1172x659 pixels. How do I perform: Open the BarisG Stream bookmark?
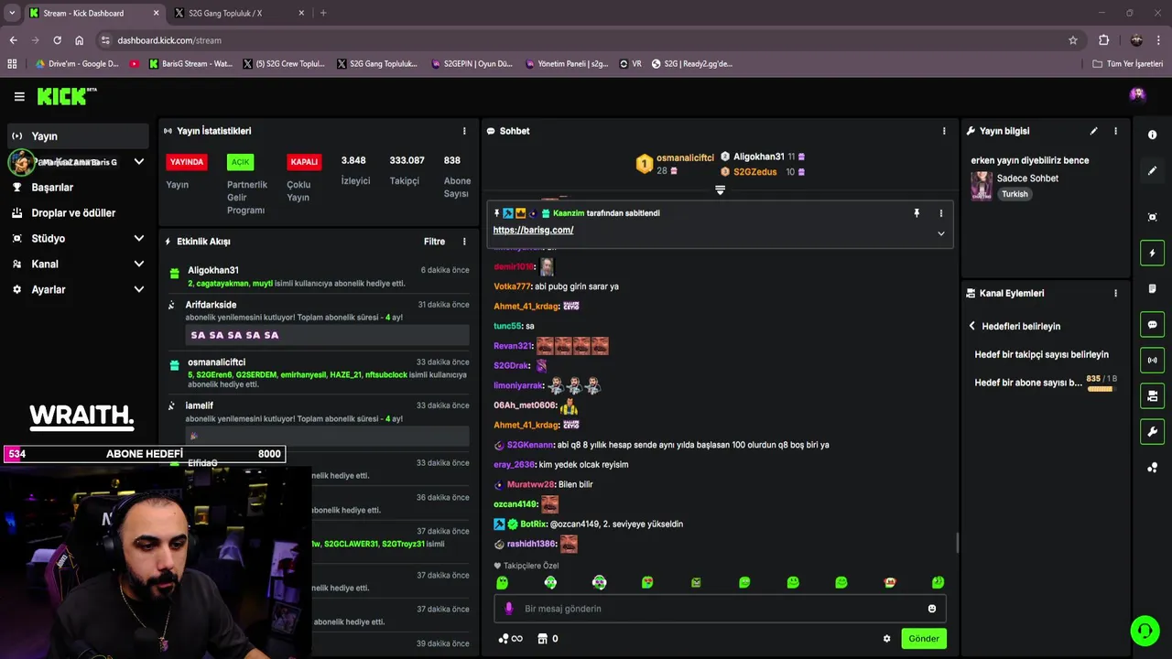[190, 64]
